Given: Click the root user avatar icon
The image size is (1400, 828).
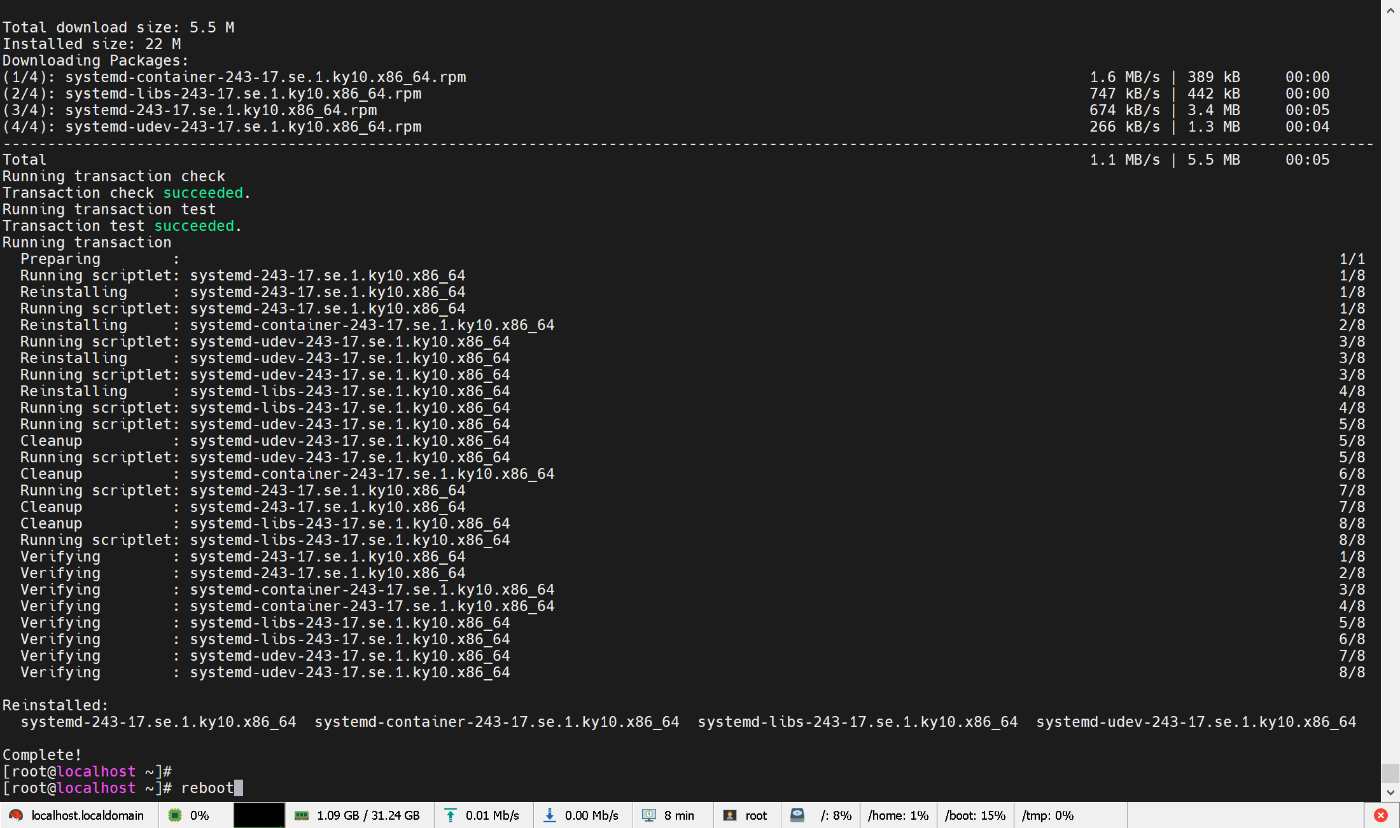Looking at the screenshot, I should pyautogui.click(x=730, y=815).
